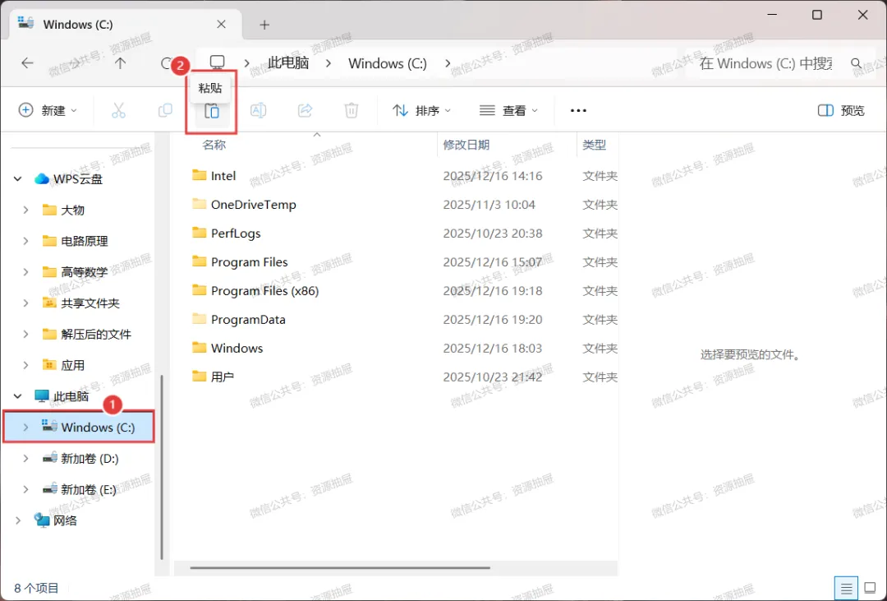887x601 pixels.
Task: Click the date 2025/12/16 14:16
Action: coord(493,176)
